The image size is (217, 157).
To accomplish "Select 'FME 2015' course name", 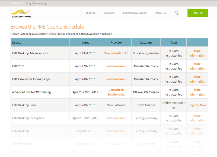I will coord(18,66).
